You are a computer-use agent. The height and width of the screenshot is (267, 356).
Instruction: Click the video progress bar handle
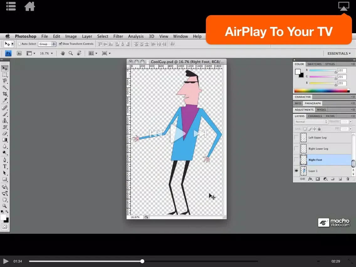pyautogui.click(x=142, y=261)
